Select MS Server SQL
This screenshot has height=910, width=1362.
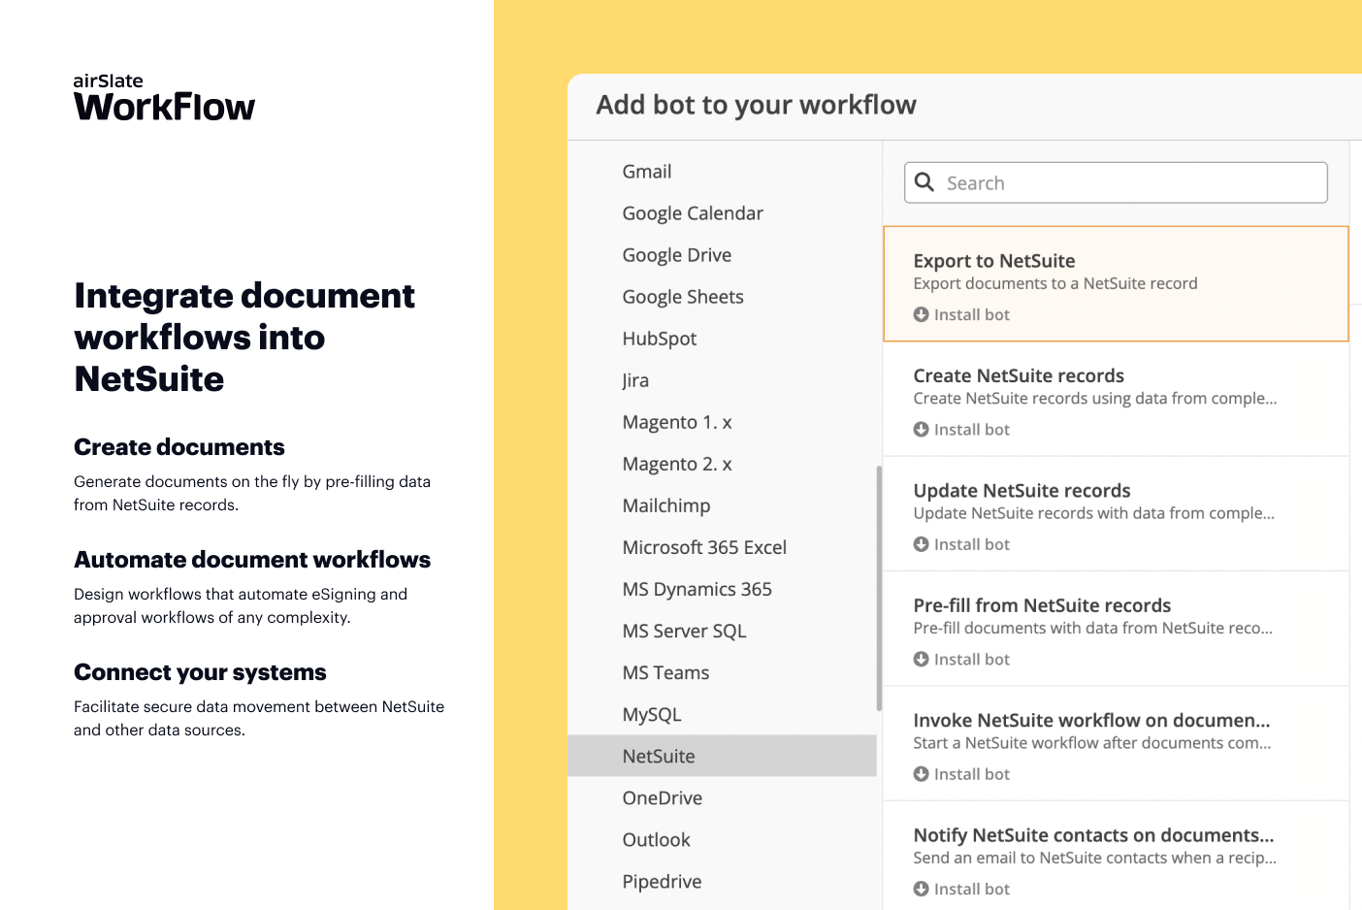coord(684,631)
